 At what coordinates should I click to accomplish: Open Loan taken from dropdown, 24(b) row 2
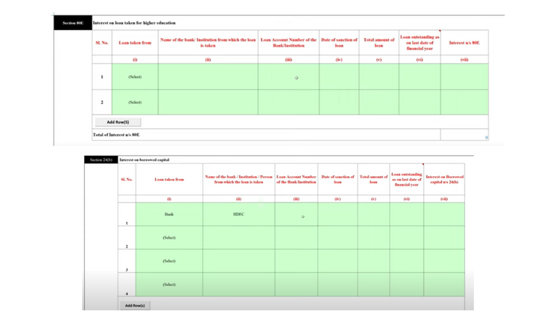point(169,238)
